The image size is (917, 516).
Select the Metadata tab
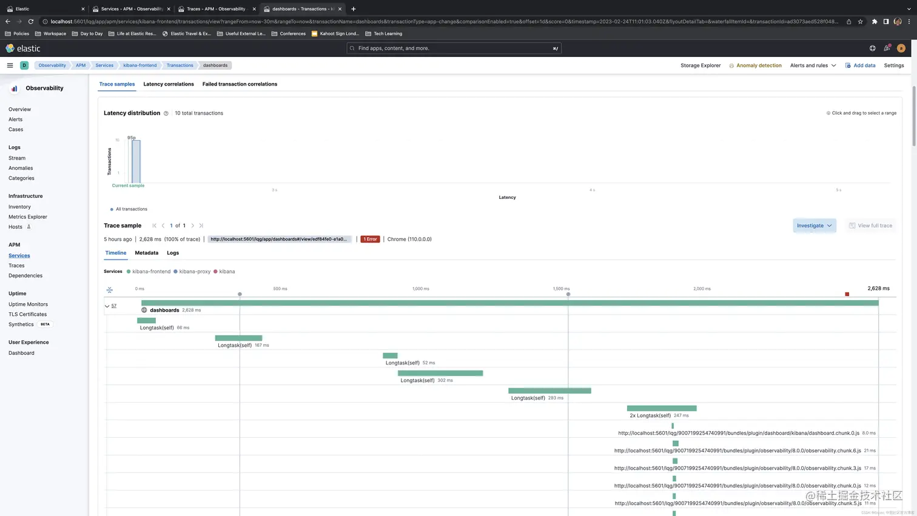[146, 253]
